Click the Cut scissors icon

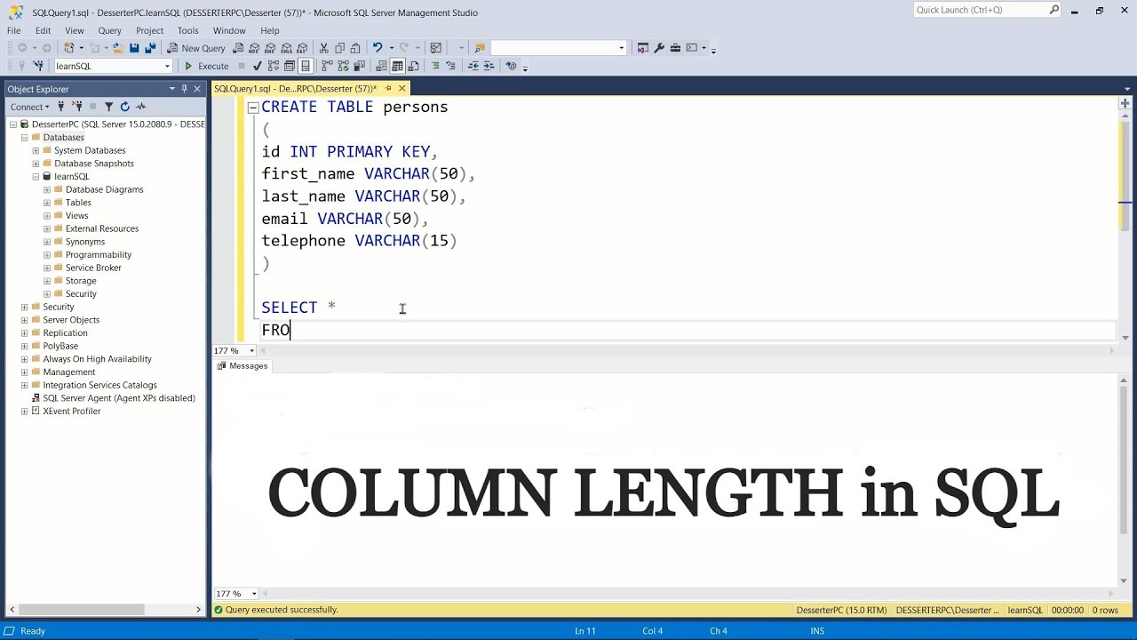click(324, 48)
